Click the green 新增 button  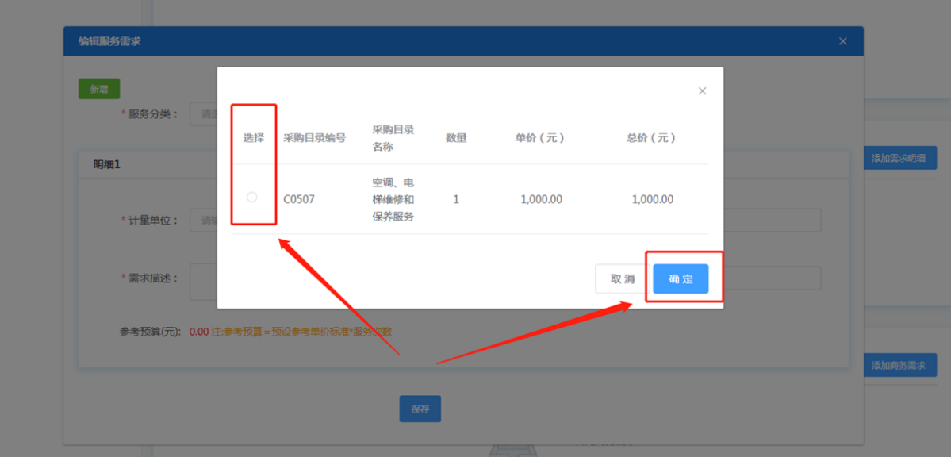pyautogui.click(x=99, y=89)
